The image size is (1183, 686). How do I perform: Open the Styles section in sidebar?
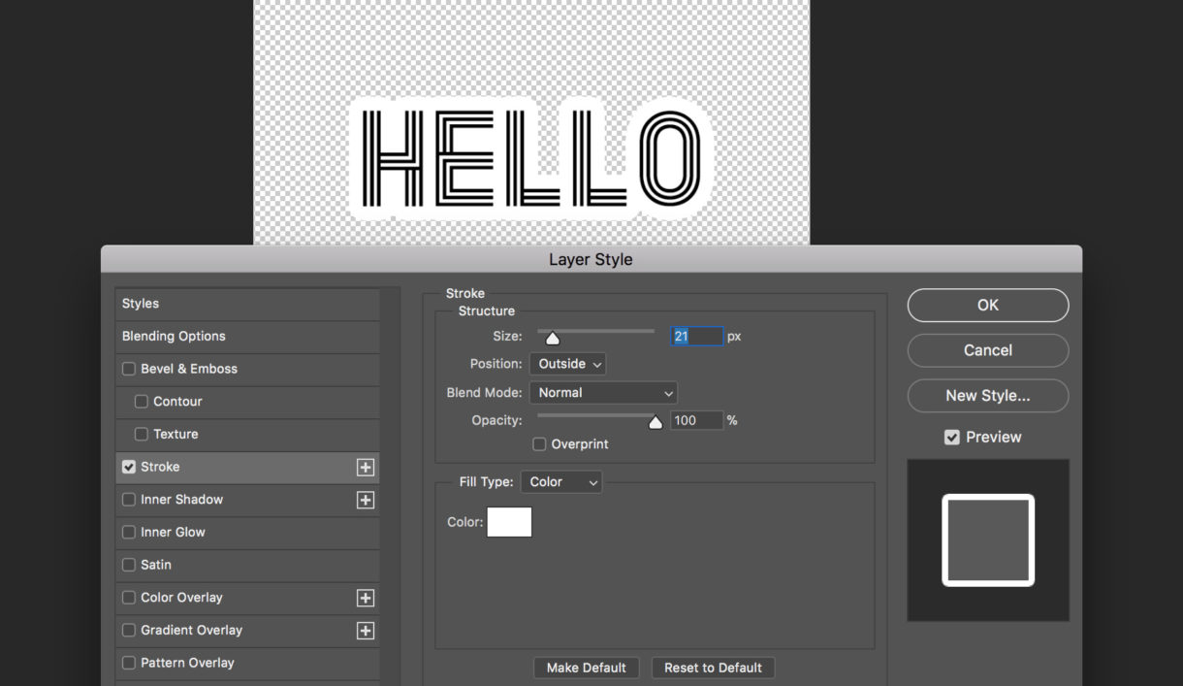[x=141, y=304]
